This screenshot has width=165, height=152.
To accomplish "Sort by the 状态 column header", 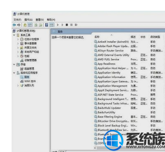I will tap(143, 37).
